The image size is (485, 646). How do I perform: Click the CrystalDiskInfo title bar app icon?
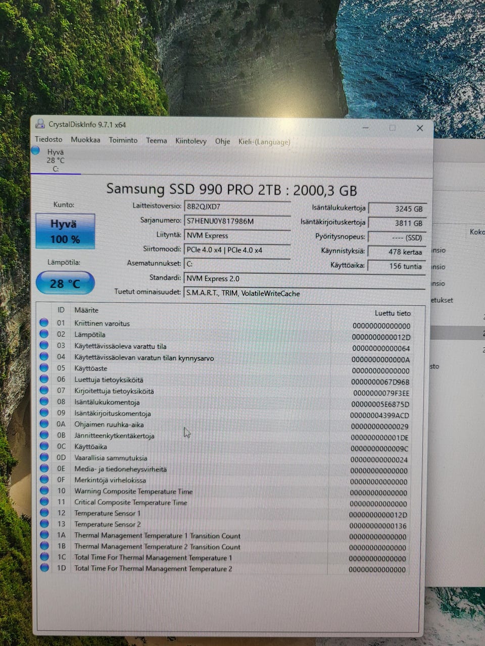[x=40, y=124]
